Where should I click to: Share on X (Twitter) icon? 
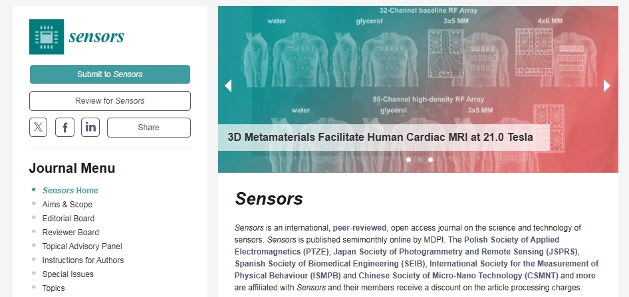point(38,128)
